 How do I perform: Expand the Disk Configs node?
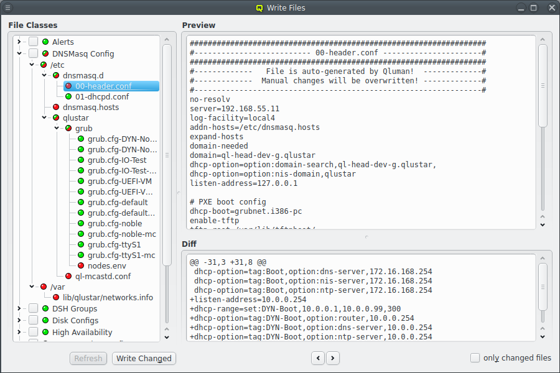tap(19, 320)
